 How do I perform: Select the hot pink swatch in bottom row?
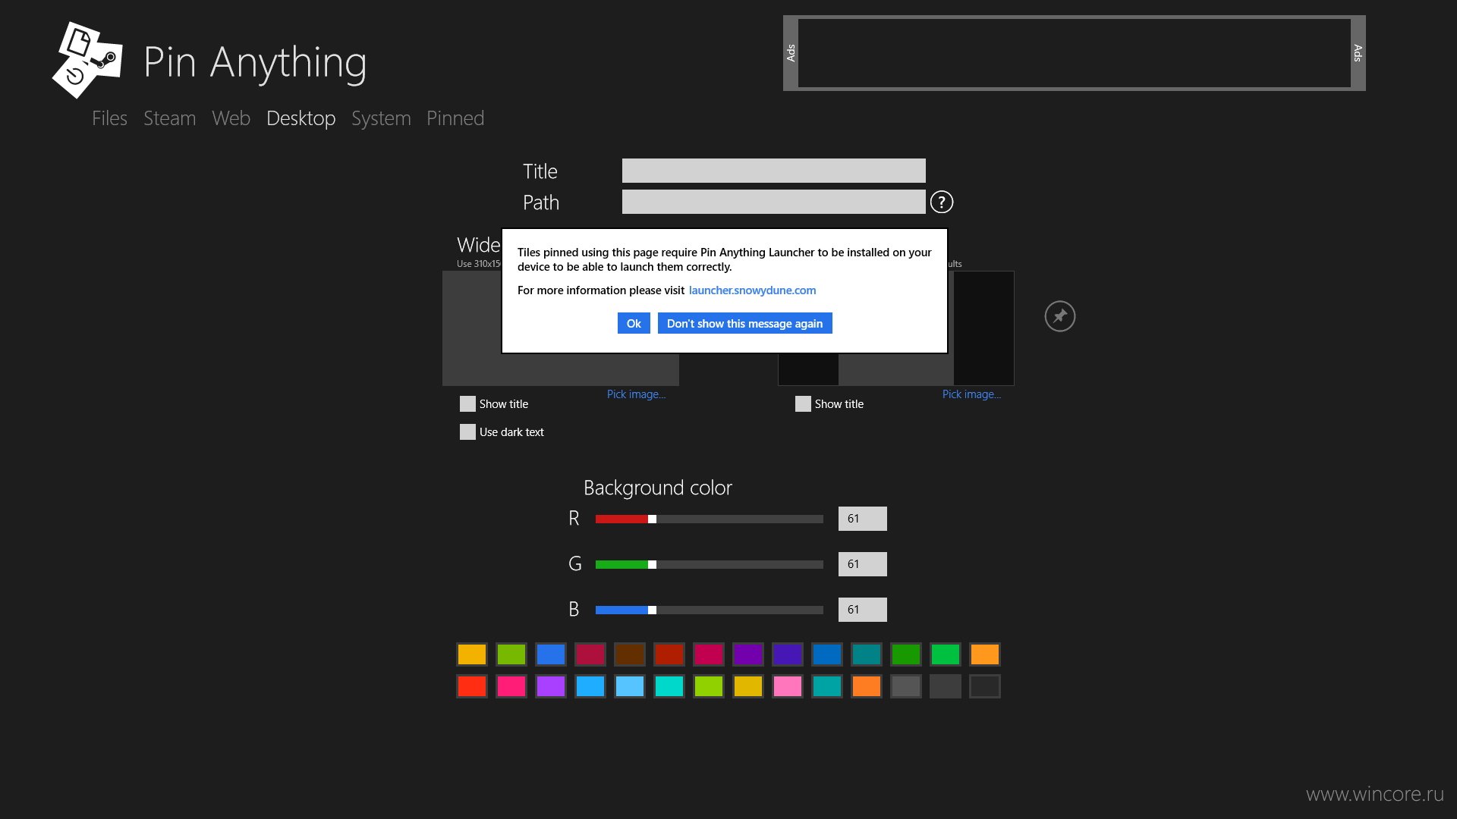pos(511,686)
